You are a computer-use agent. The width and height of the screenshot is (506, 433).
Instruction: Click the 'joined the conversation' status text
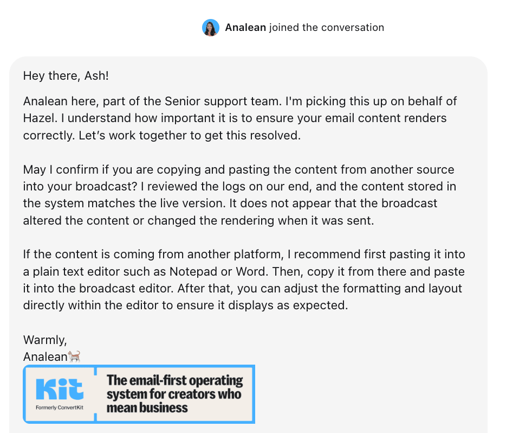(327, 28)
